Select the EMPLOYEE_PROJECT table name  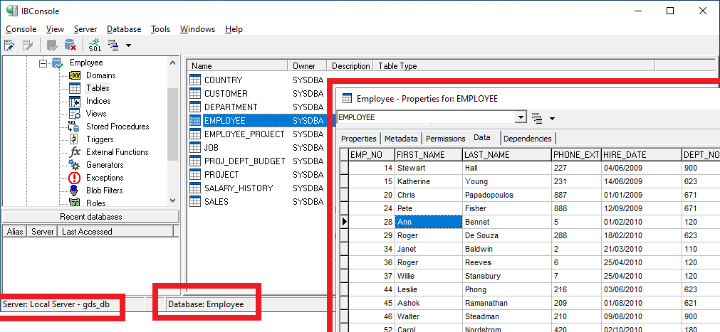pos(244,134)
